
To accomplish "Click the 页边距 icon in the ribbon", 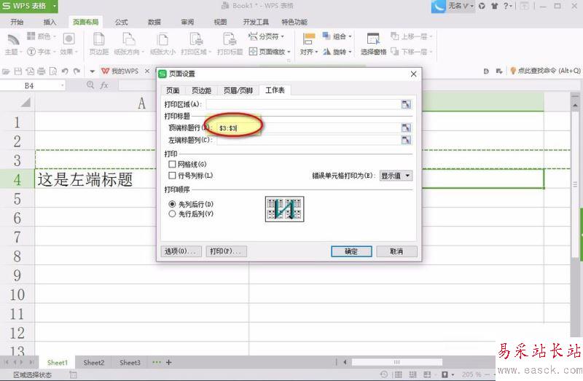I will tap(98, 42).
